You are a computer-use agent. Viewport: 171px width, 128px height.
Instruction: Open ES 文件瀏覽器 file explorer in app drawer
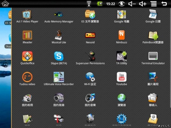[x=90, y=16]
